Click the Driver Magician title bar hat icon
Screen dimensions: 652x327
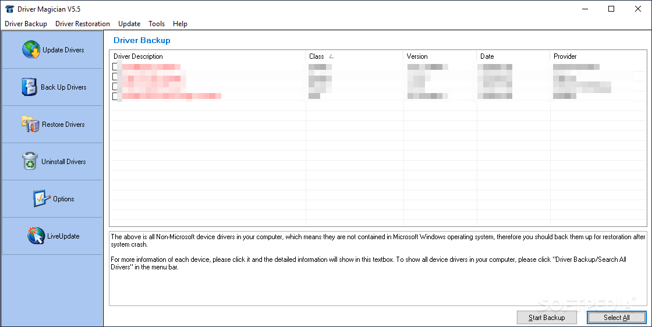click(9, 9)
